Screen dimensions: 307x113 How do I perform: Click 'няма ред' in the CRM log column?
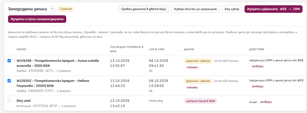coord(156,101)
